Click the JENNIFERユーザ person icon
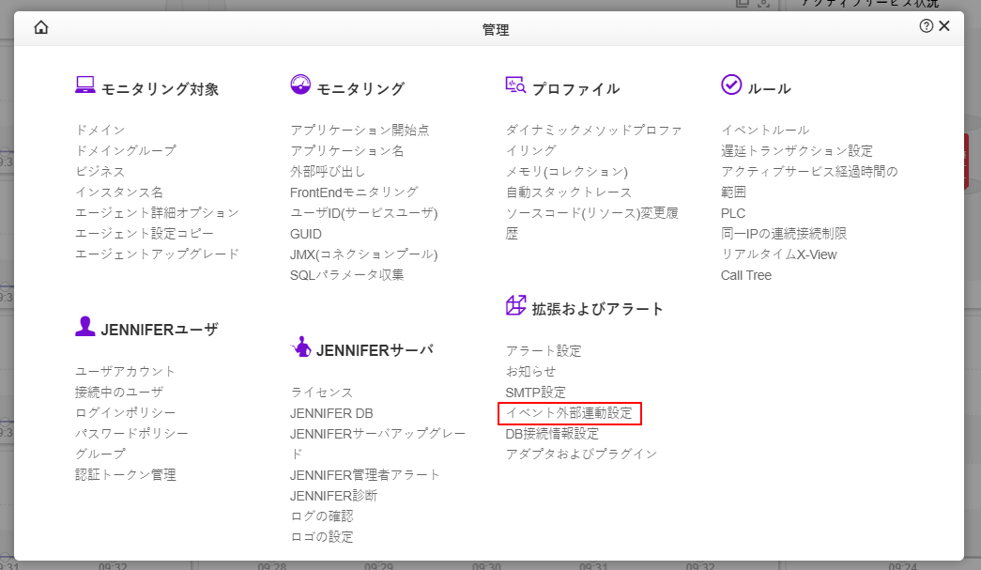The height and width of the screenshot is (570, 981). tap(85, 326)
